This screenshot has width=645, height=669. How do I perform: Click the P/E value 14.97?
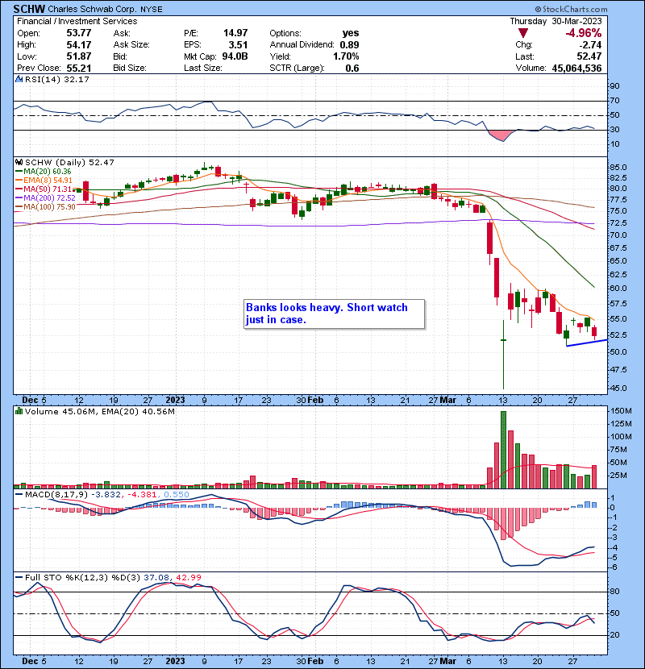235,33
